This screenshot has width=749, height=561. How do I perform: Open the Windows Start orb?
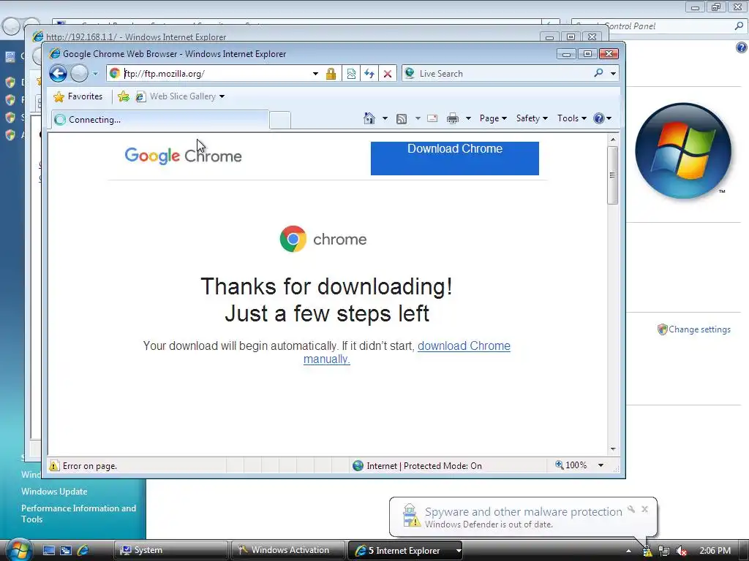pos(18,549)
